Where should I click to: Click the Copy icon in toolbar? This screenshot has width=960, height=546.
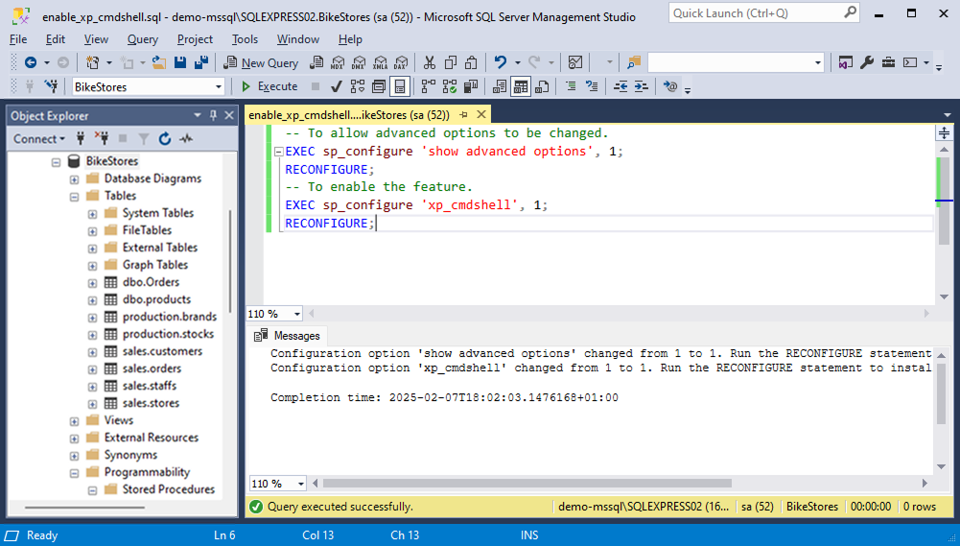tap(451, 62)
